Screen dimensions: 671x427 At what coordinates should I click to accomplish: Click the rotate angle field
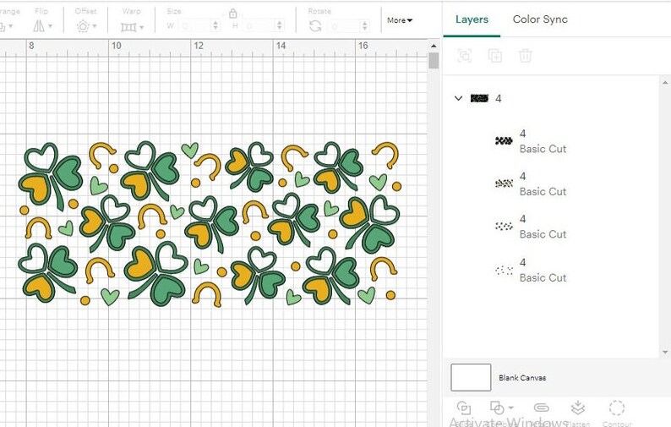345,26
